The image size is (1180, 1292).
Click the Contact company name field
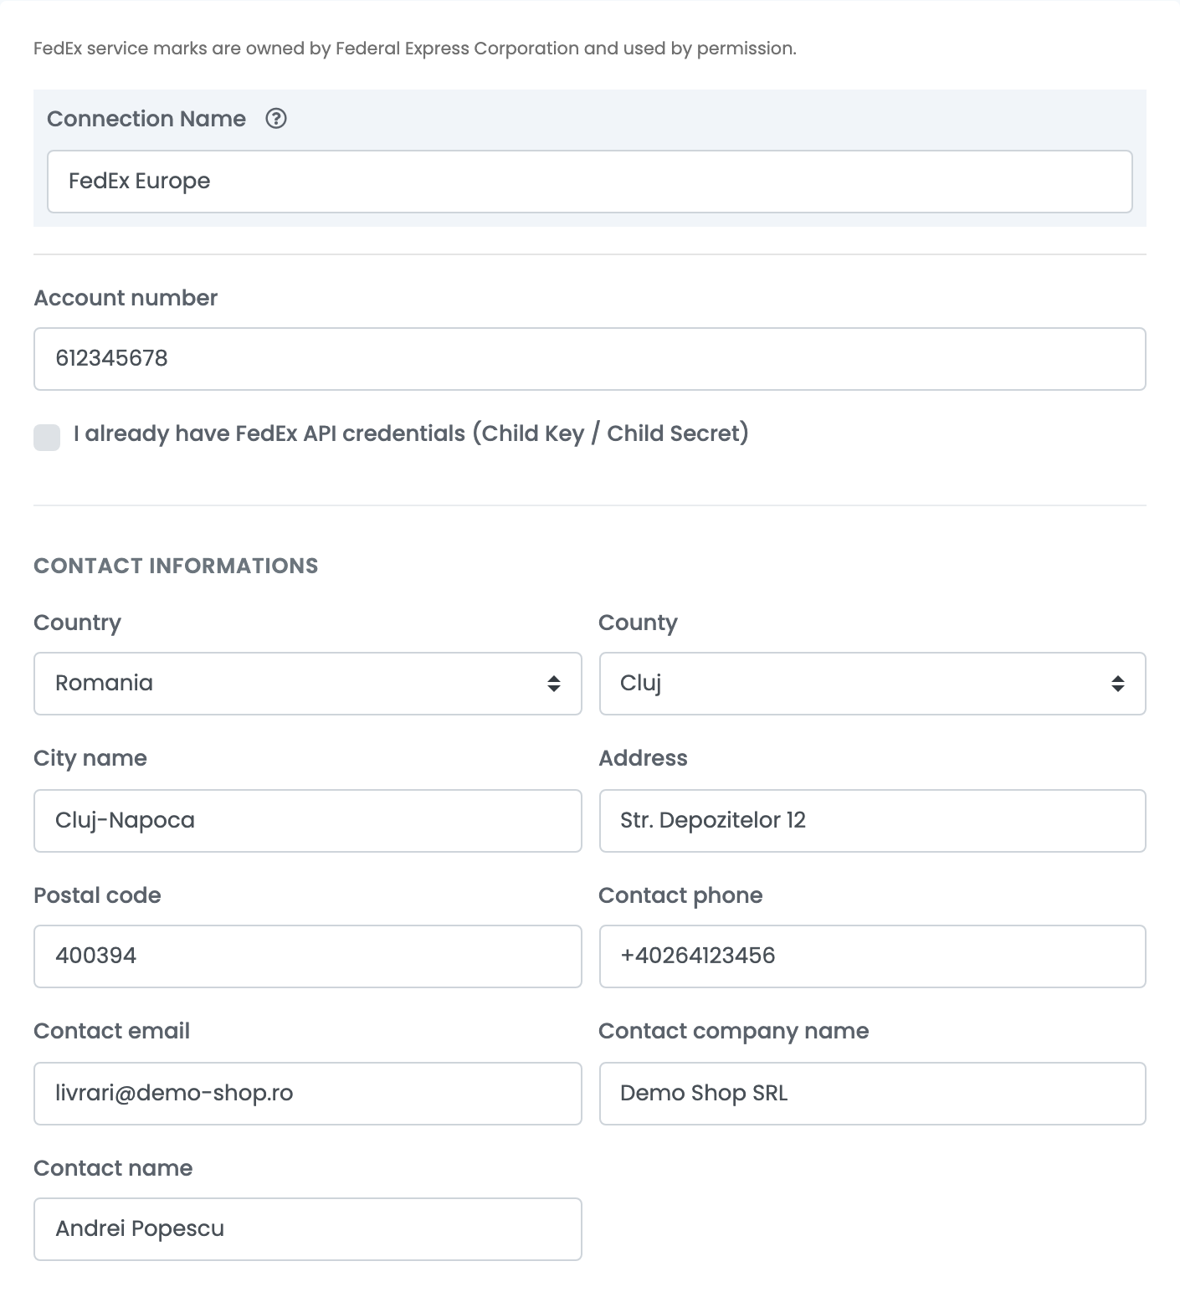click(873, 1094)
